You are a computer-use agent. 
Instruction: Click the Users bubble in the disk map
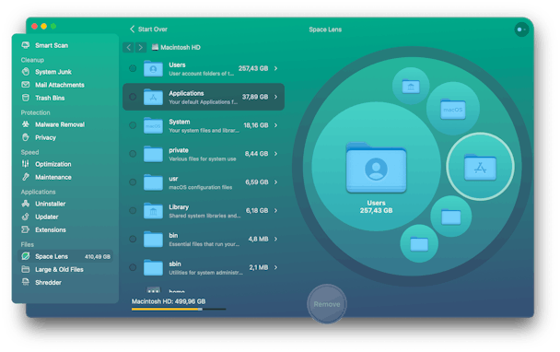click(376, 167)
